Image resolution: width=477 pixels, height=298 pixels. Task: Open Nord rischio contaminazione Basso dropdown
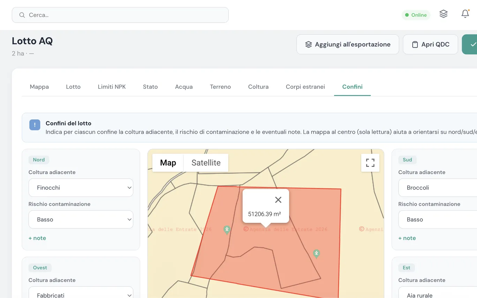pos(81,219)
